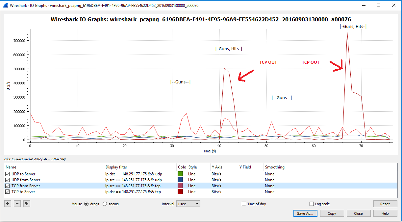
Task: Open the Interval dropdown showing 1 sec
Action: (x=188, y=204)
